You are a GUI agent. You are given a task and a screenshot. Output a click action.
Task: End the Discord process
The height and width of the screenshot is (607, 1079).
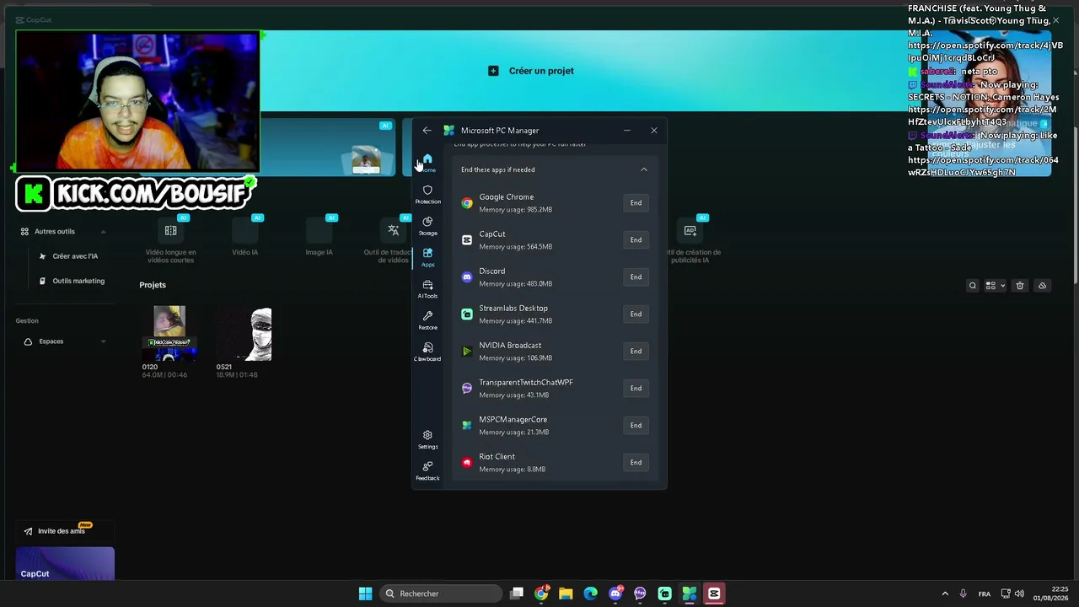[636, 277]
